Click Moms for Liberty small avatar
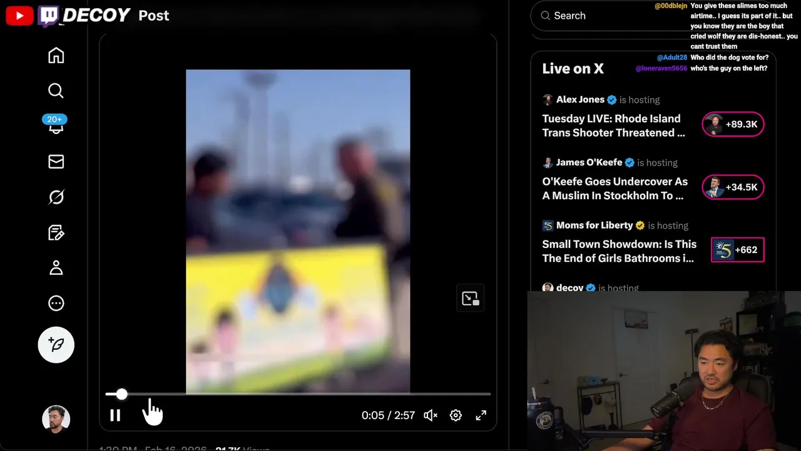Image resolution: width=801 pixels, height=451 pixels. point(548,225)
